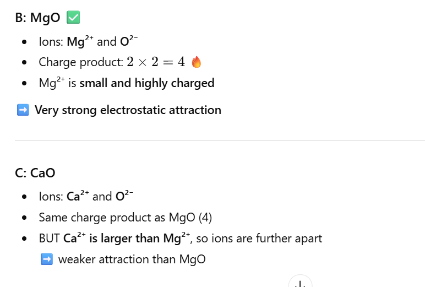Click the 'weaker attraction than MgO' text

pyautogui.click(x=132, y=259)
